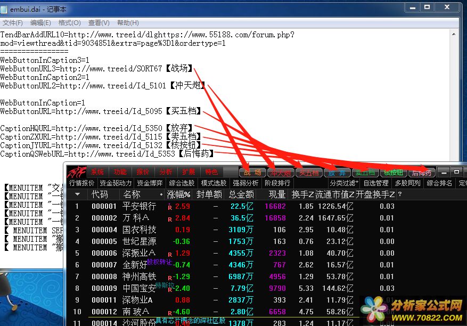Screen dimensions: 467x326
Task: Click the 股权转让 tag next to 全新好
Action: click(x=160, y=262)
